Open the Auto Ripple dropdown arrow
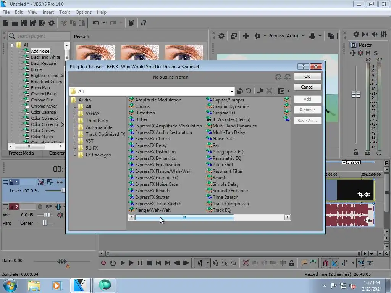 pyautogui.click(x=353, y=263)
